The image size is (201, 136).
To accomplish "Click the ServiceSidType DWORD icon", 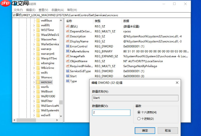I will 68,71.
